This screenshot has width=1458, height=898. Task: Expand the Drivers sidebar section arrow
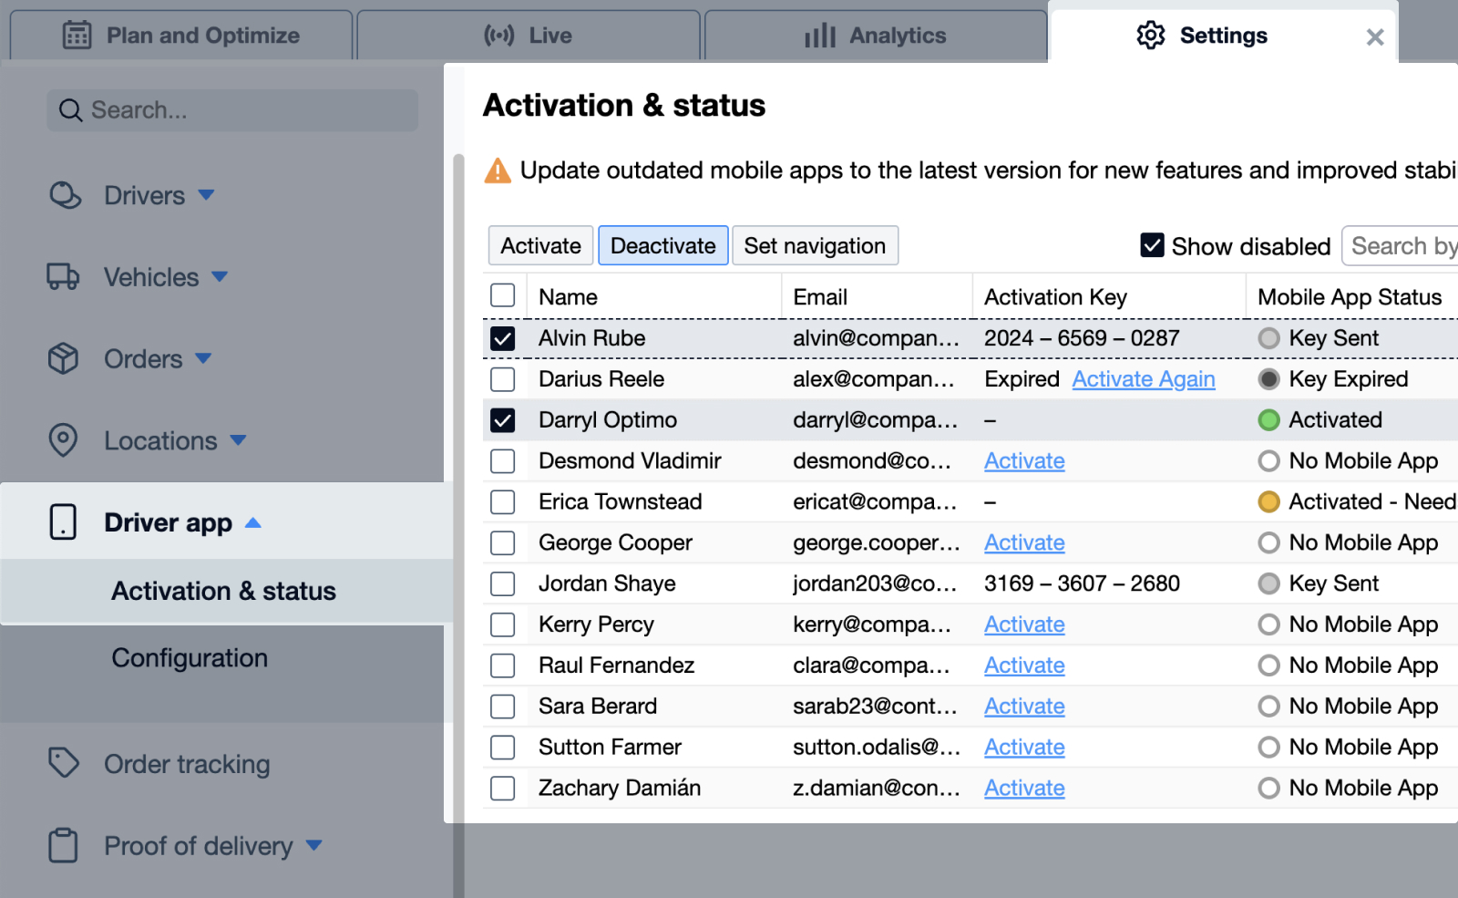[x=207, y=195]
